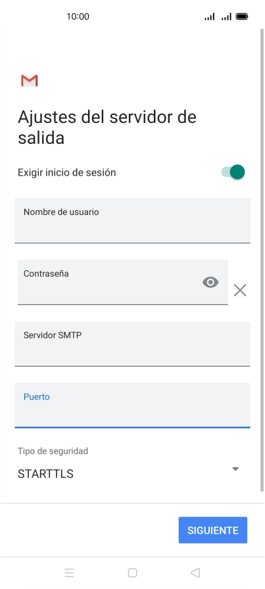Tap the second signal strength icon
This screenshot has width=265, height=589.
tap(226, 16)
